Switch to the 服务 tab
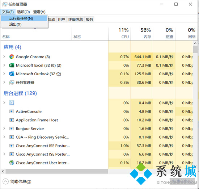Image resolution: width=199 pixels, height=189 pixels. [89, 20]
